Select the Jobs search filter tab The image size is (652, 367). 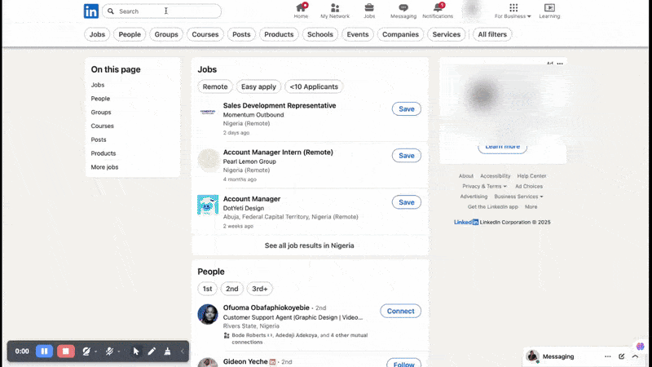pos(97,34)
